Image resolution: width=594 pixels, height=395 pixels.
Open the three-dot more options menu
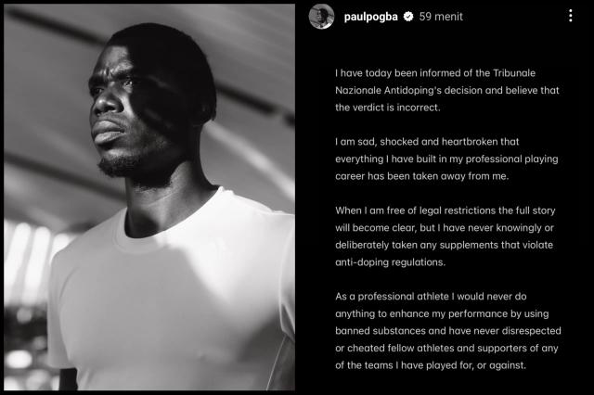571,16
